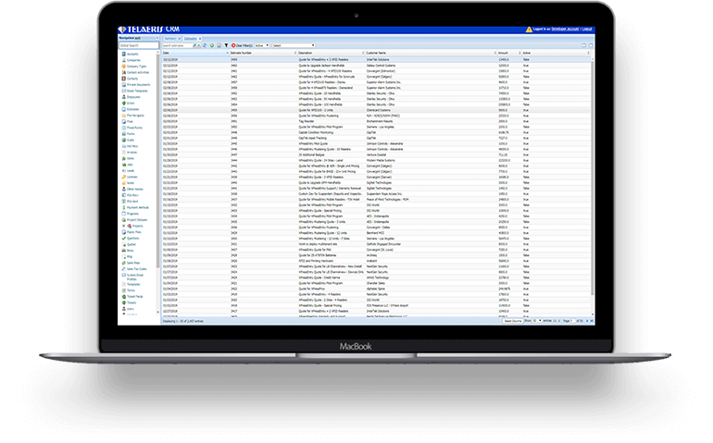Open the Show entries count dropdown

(537, 321)
